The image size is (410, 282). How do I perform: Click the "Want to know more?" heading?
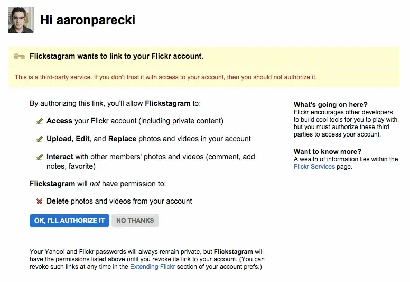(x=327, y=152)
